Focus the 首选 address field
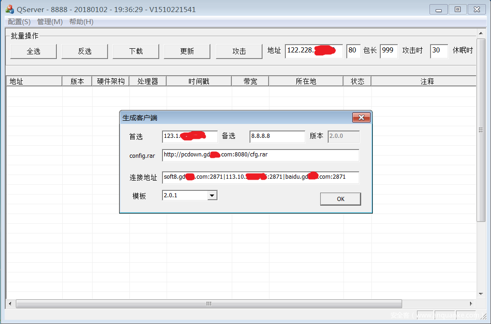 point(189,136)
